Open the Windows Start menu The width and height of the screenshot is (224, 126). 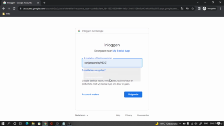pos(3,124)
